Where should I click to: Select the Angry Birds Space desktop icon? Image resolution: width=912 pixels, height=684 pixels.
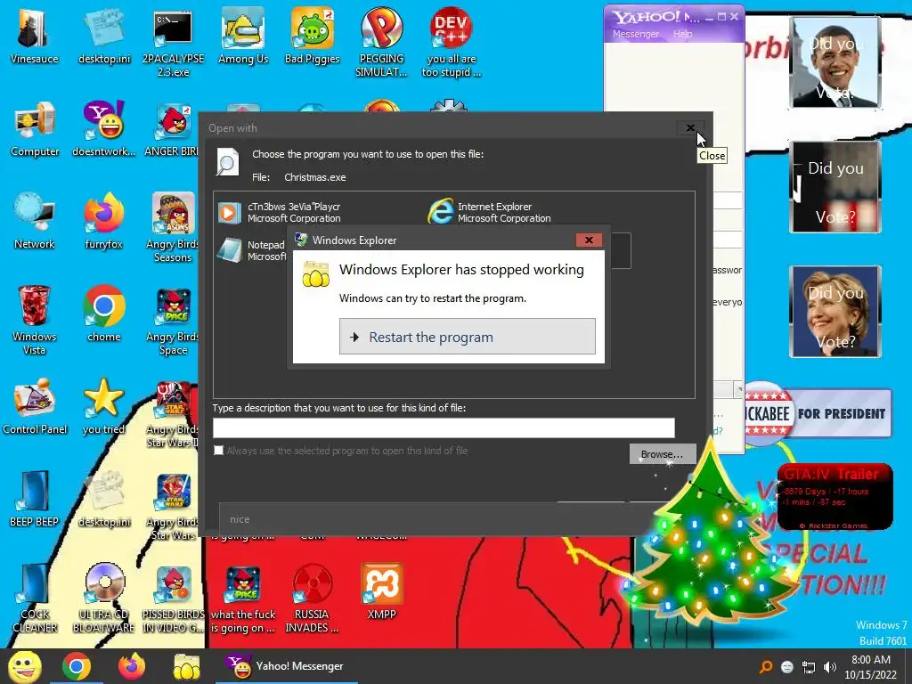pyautogui.click(x=173, y=321)
